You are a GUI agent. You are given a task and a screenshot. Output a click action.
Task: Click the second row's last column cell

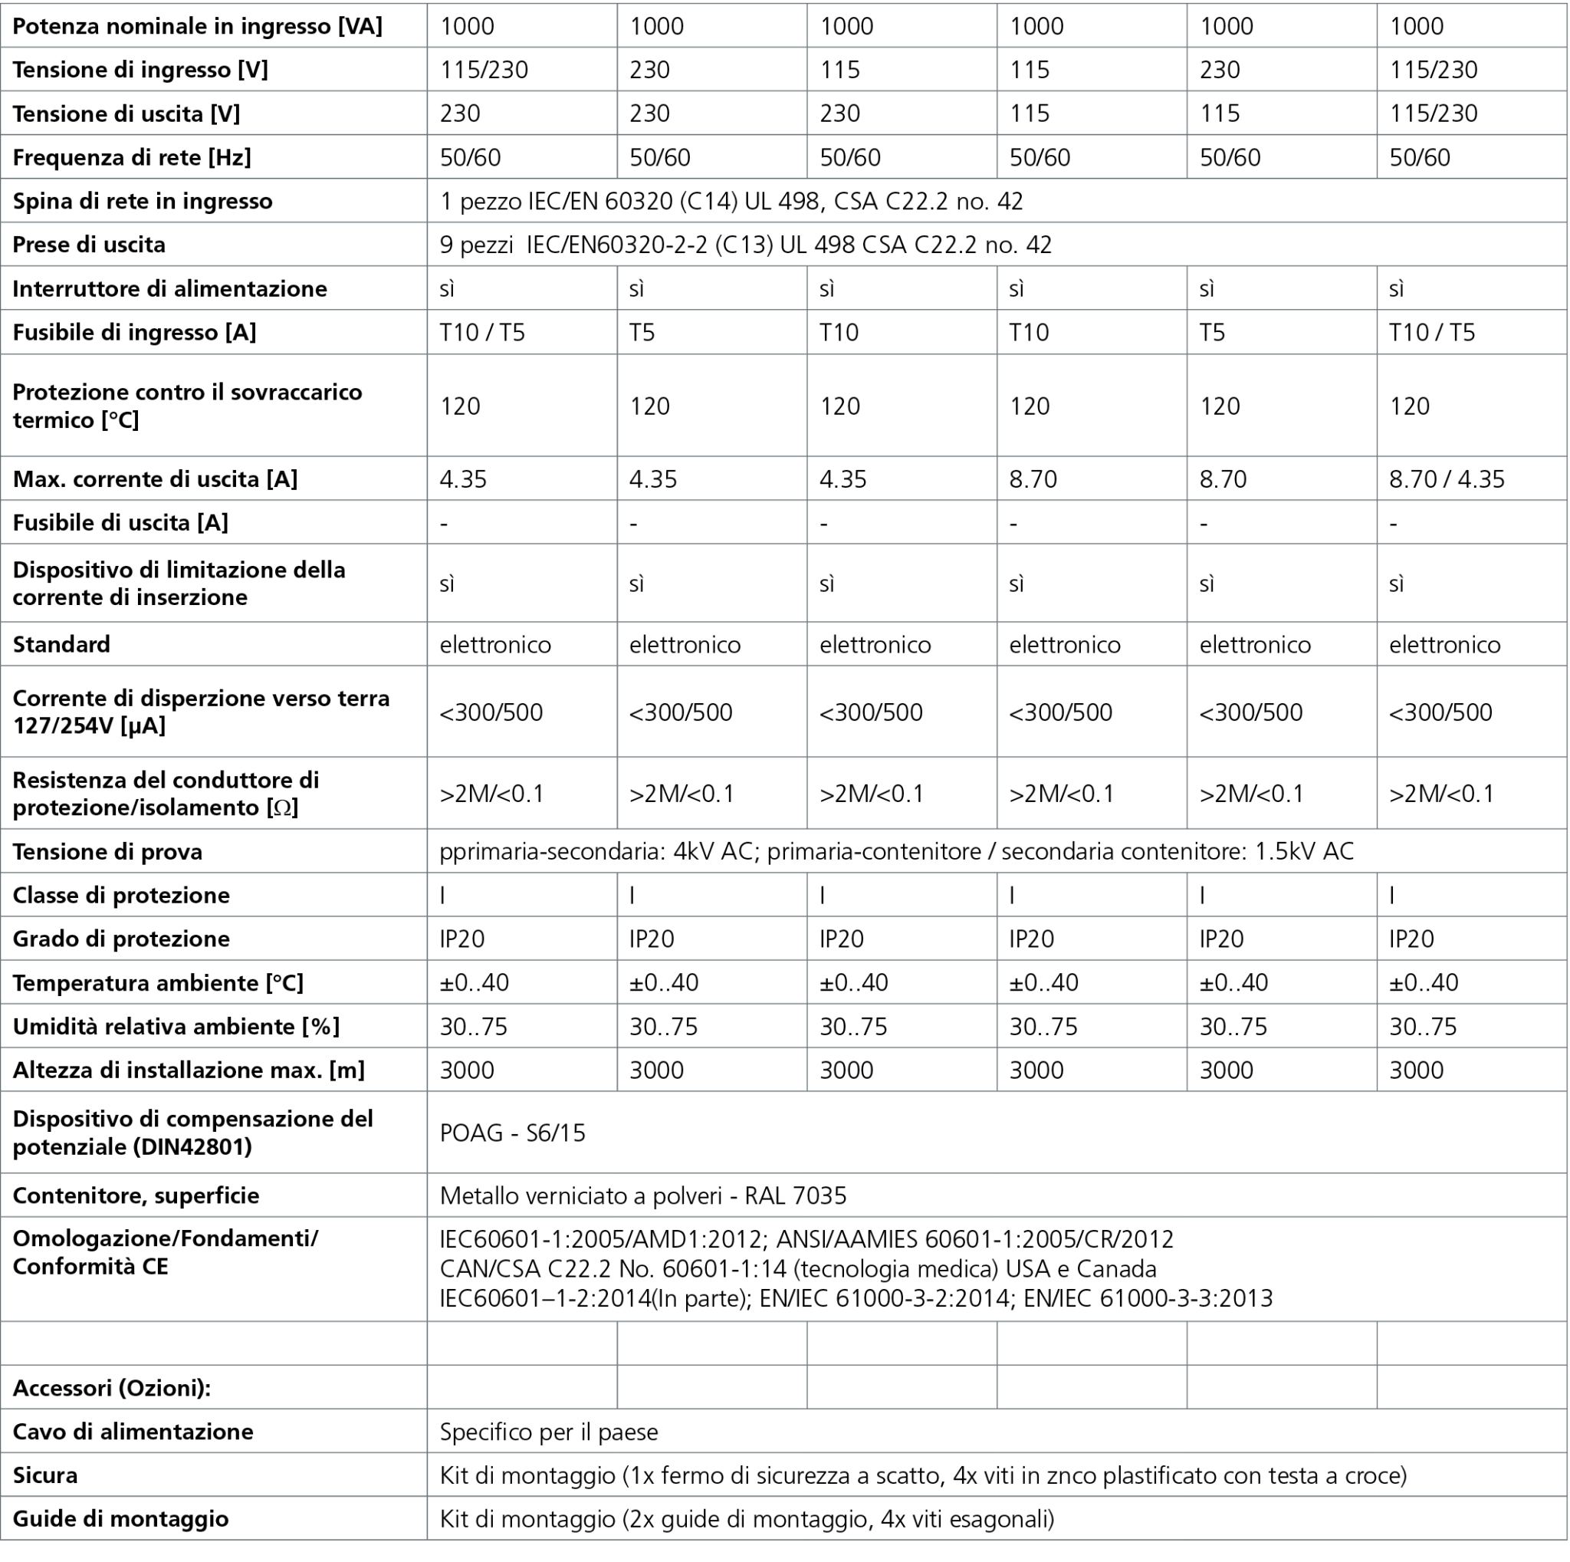[x=1471, y=69]
